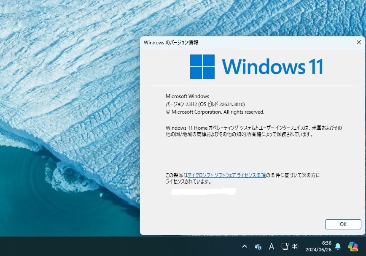Click the Windows のバージョン情報 title bar text
The image size is (366, 256).
[x=171, y=43]
